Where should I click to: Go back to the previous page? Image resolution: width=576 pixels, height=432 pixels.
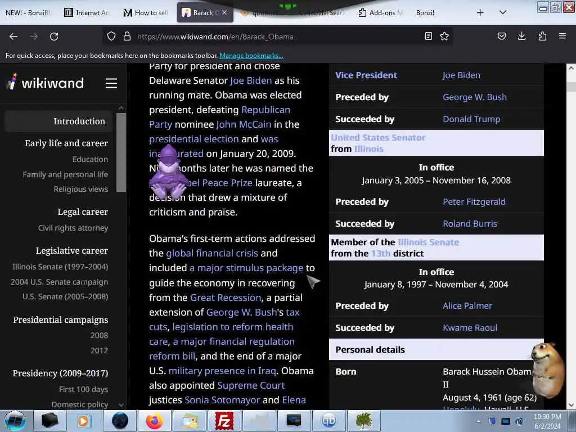(x=13, y=37)
